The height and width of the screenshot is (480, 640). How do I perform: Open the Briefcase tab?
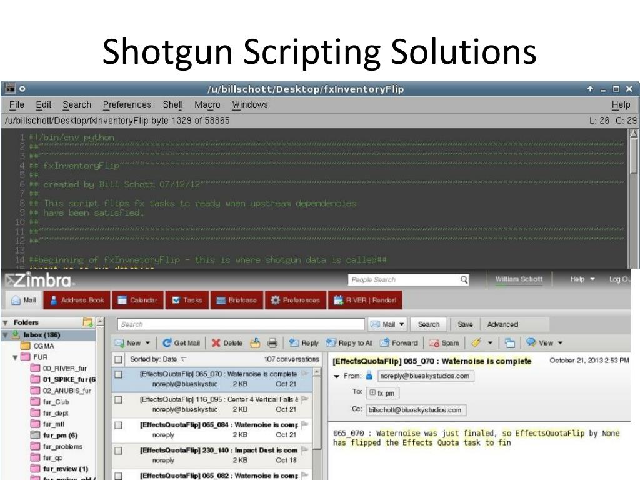pos(237,301)
